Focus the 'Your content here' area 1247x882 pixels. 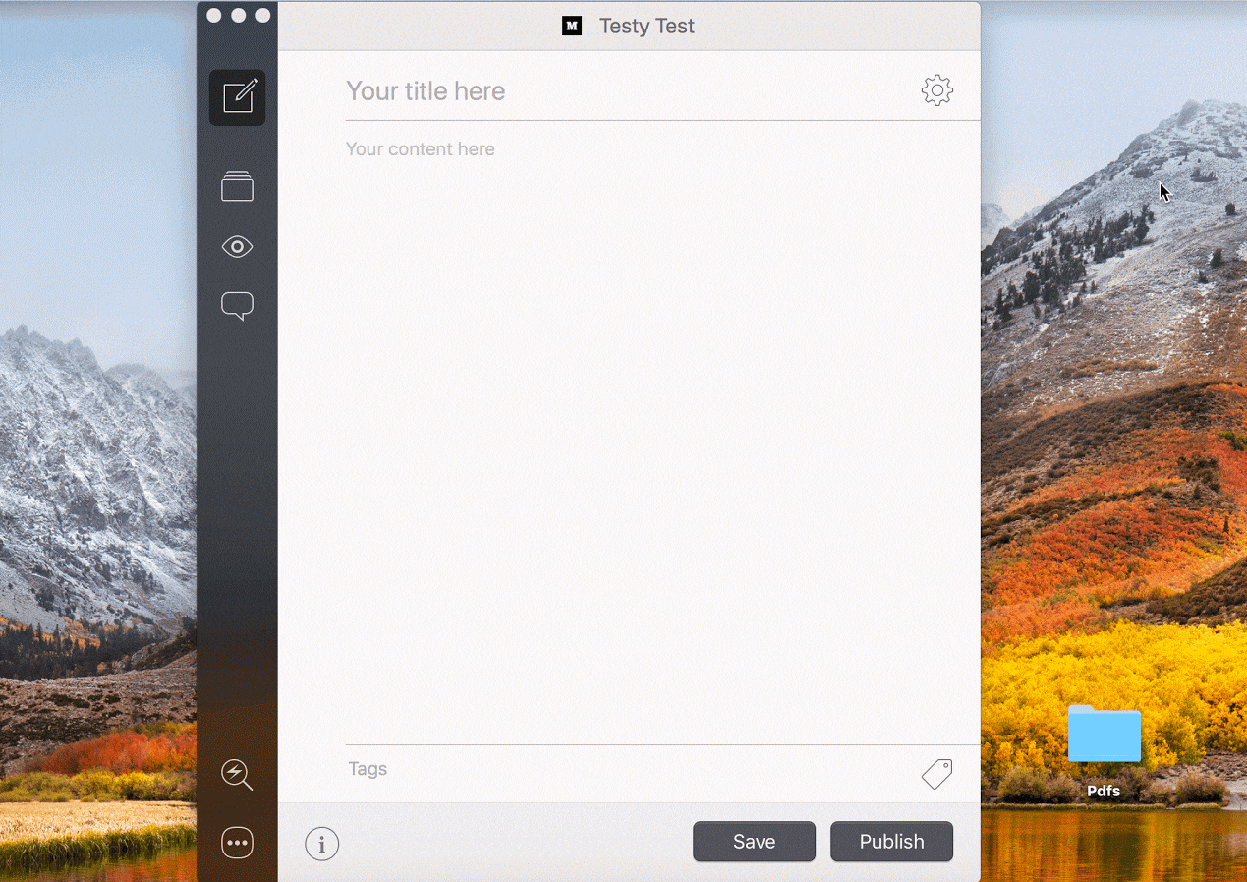tap(662, 433)
